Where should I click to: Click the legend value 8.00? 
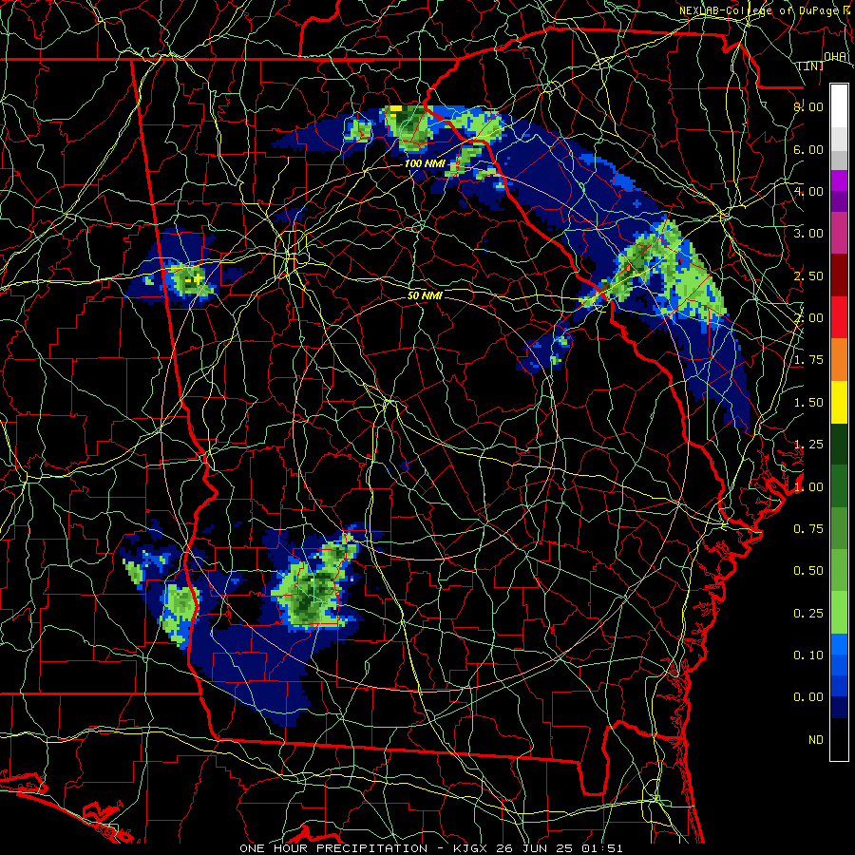click(808, 106)
